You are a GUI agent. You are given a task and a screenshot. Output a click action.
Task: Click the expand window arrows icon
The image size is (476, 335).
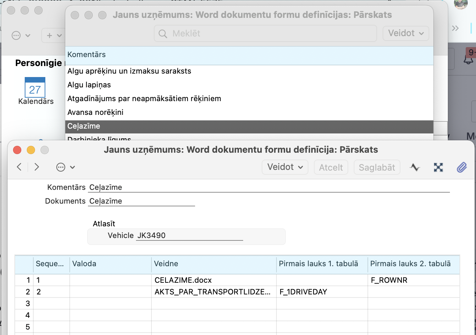pyautogui.click(x=438, y=167)
